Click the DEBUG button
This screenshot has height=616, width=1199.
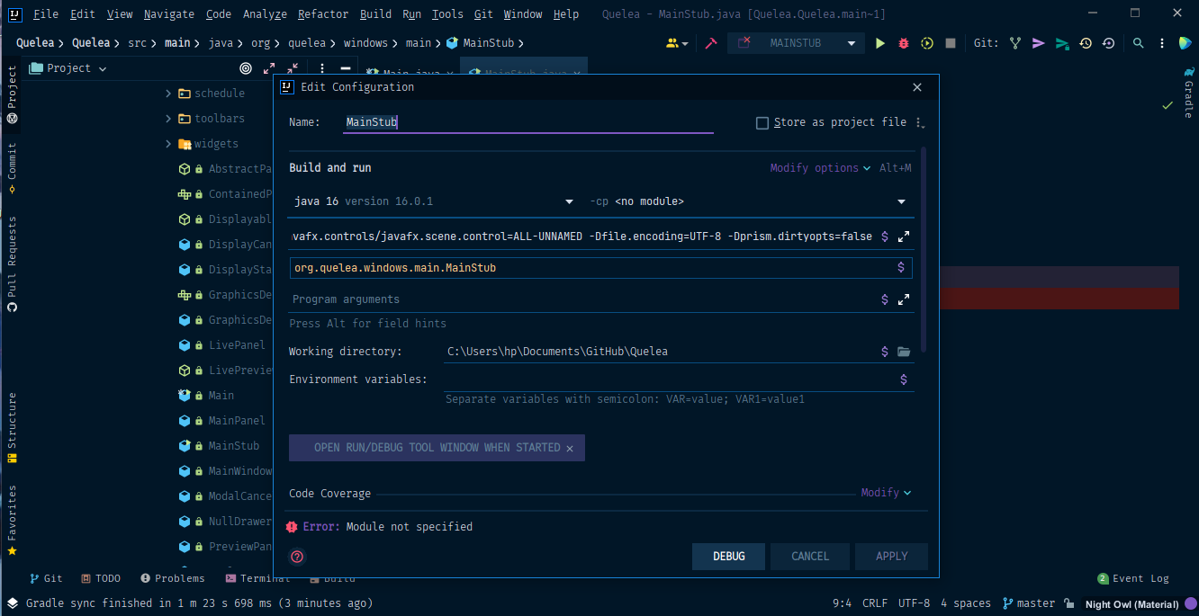click(x=727, y=557)
